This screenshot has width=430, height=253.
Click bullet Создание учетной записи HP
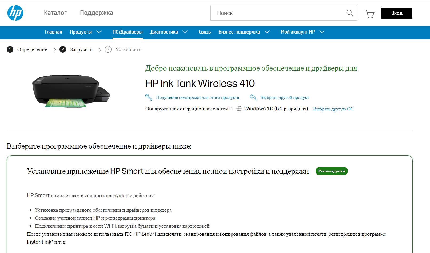(x=95, y=218)
